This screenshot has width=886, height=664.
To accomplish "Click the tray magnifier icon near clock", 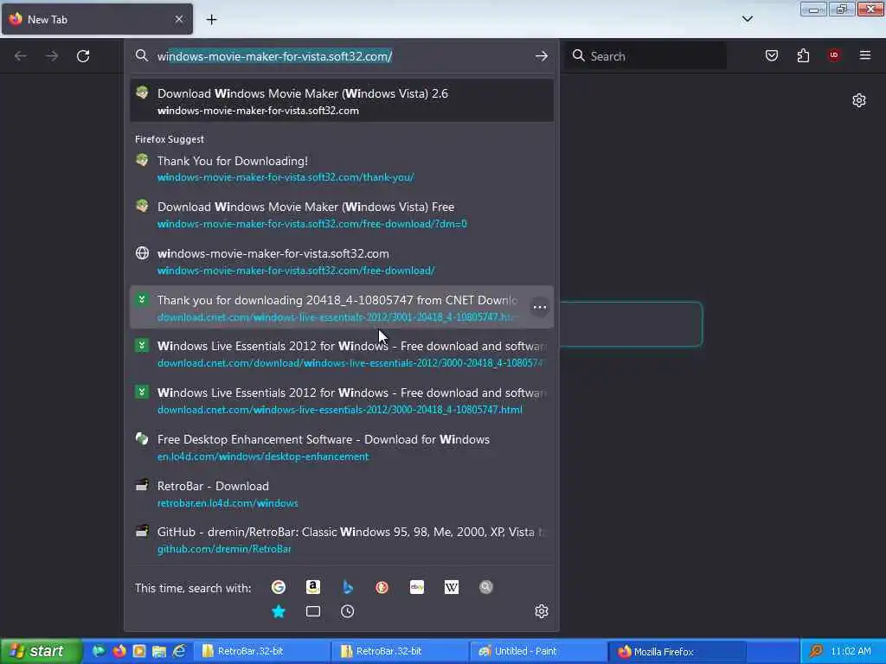I will coord(815,651).
